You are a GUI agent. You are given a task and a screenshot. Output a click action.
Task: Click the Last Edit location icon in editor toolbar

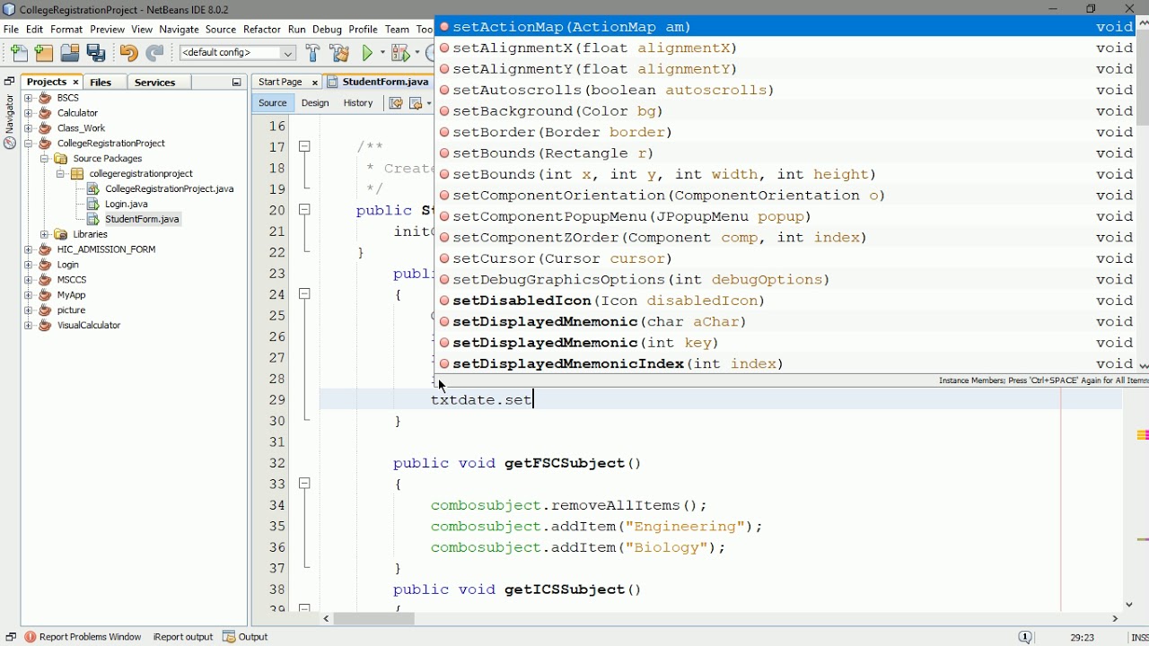[395, 103]
